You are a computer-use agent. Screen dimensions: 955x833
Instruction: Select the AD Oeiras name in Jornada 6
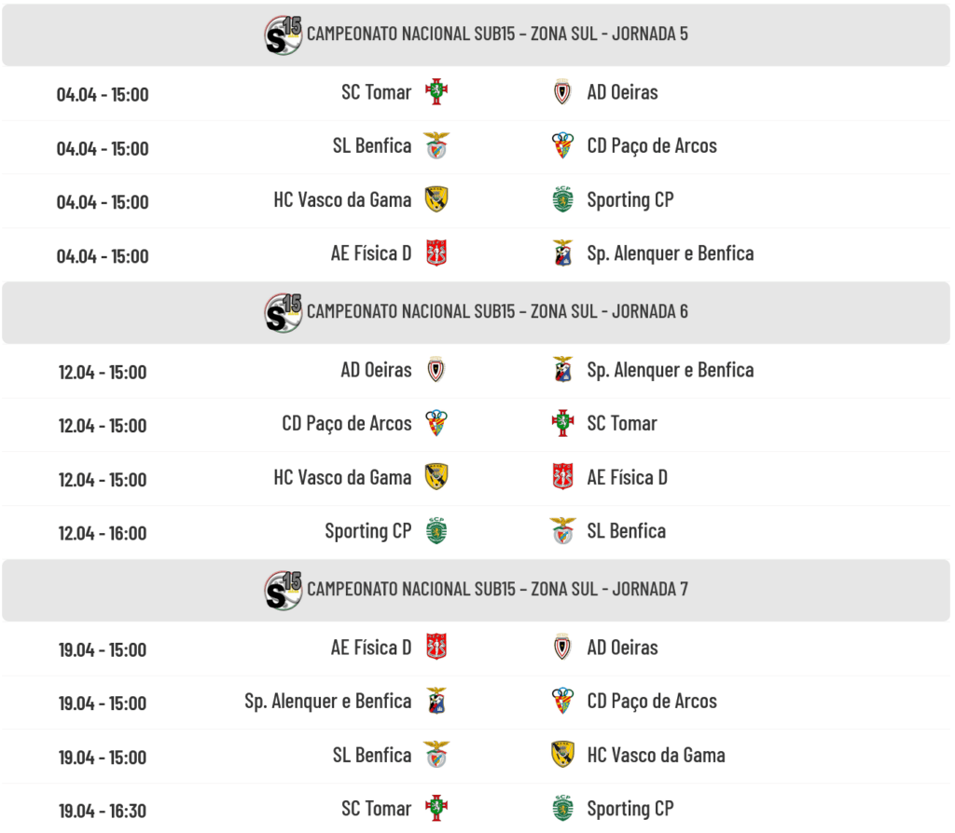(376, 370)
